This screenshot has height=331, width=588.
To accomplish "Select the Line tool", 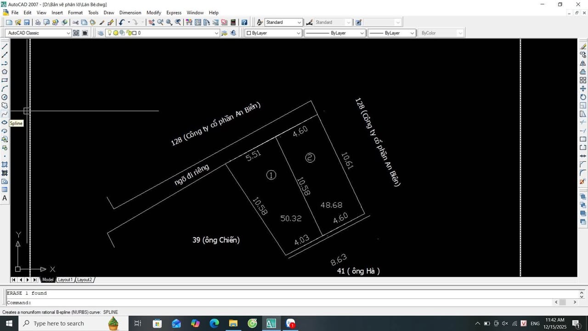I will pyautogui.click(x=5, y=46).
